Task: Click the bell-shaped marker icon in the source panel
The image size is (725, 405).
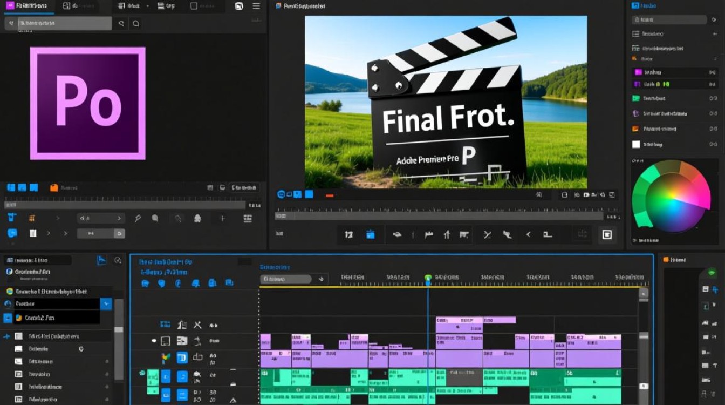Action: [197, 218]
